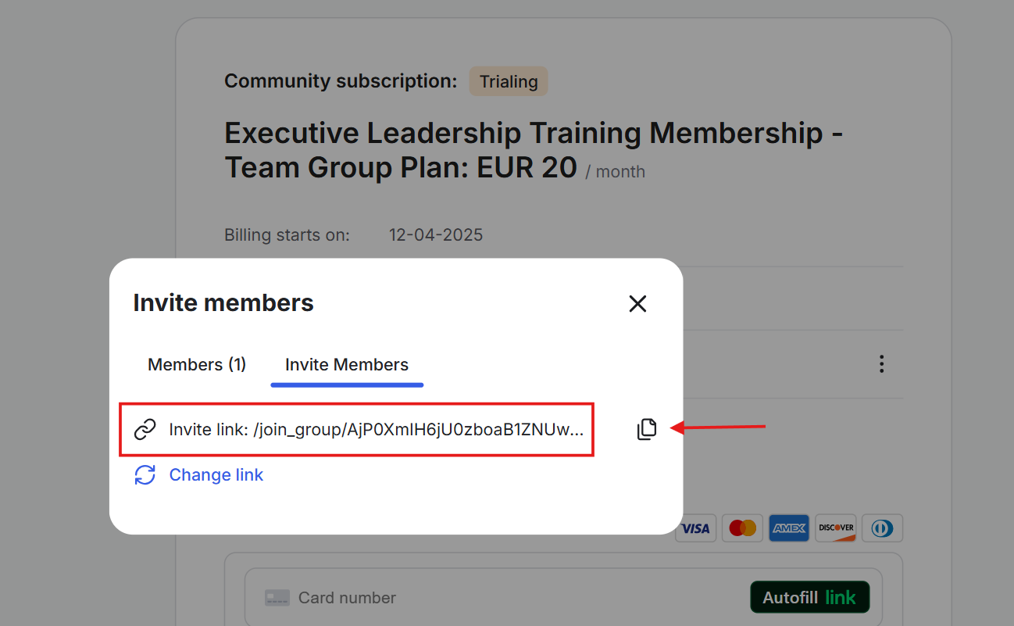Switch to the Members (1) tab
The image size is (1014, 626).
[197, 365]
